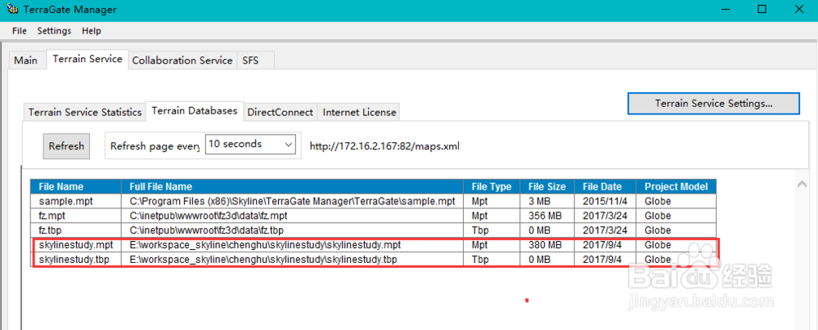Click the 3 MB file size cell
Image resolution: width=818 pixels, height=330 pixels.
(546, 201)
